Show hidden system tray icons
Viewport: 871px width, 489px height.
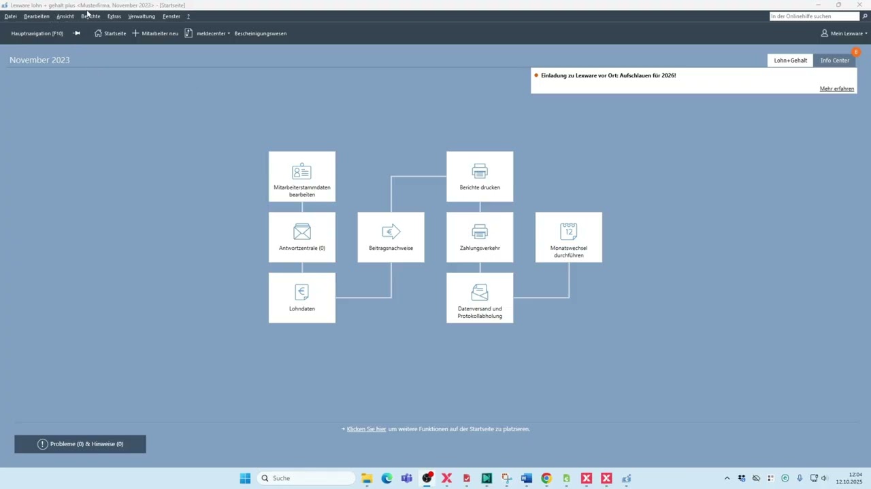click(x=727, y=478)
